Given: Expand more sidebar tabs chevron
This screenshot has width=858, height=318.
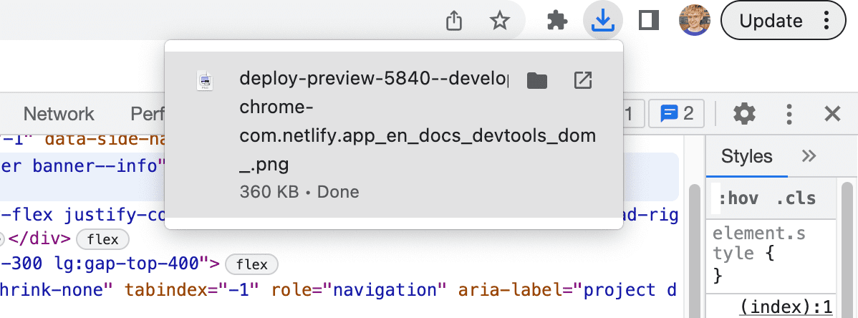Looking at the screenshot, I should tap(809, 156).
